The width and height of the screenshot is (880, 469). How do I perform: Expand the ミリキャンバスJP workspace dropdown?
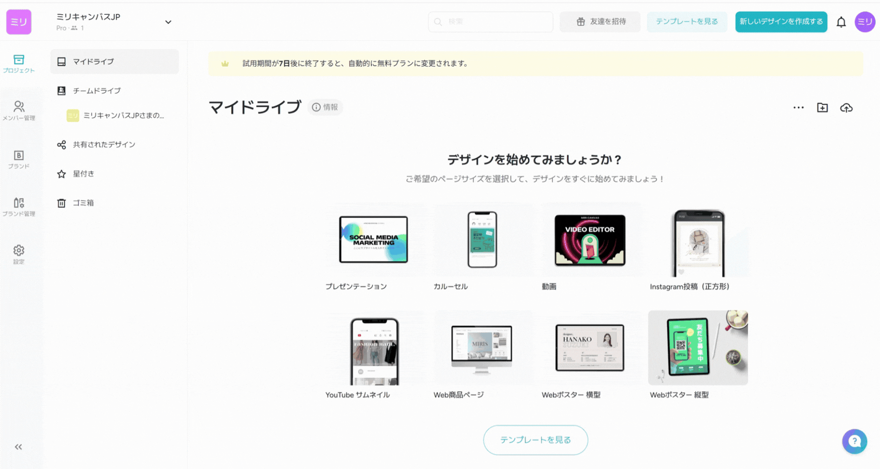click(169, 22)
